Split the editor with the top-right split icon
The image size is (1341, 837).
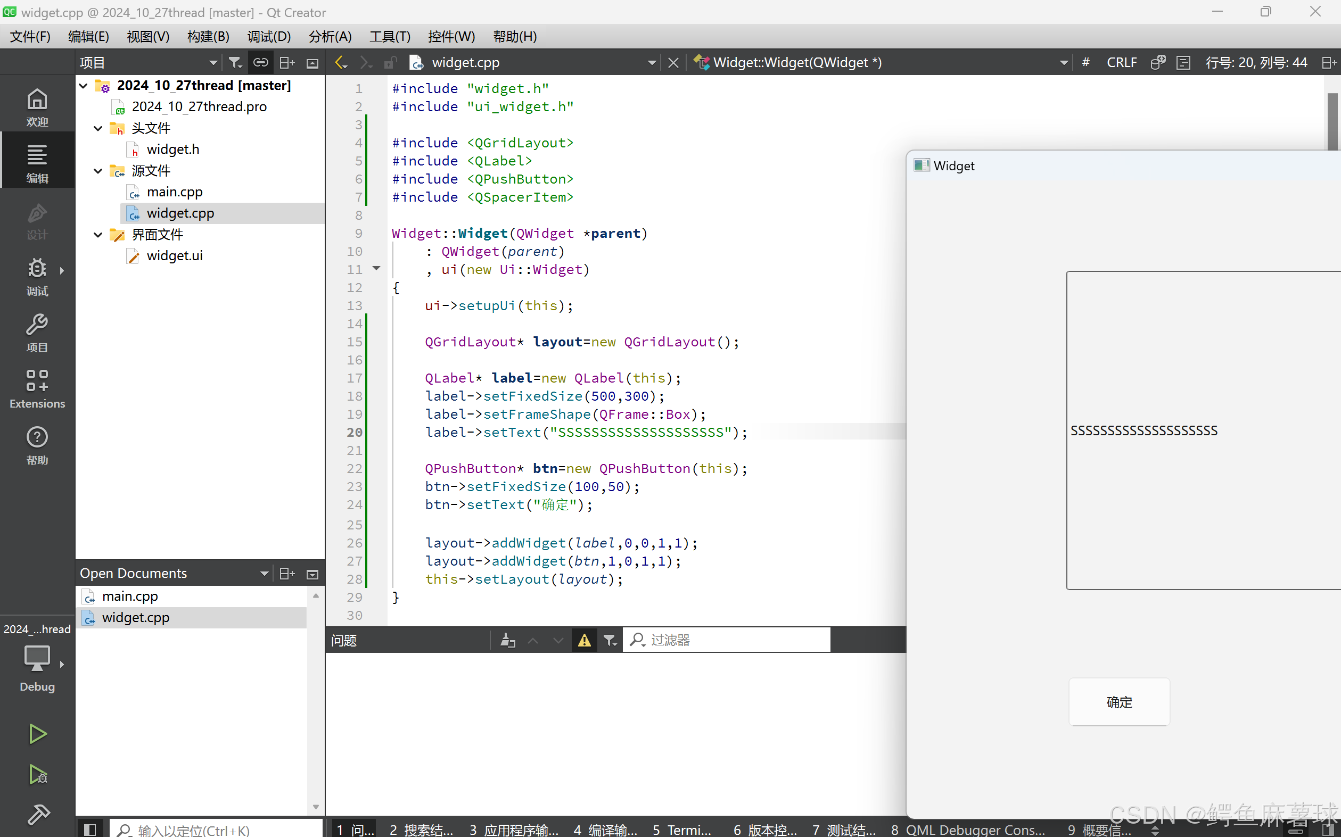click(x=1329, y=63)
